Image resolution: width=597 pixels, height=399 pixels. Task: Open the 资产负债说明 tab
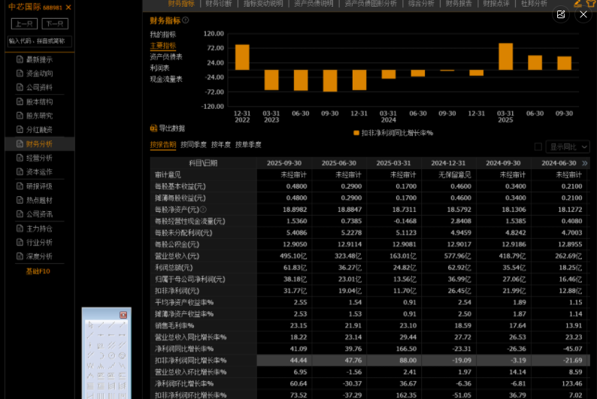click(x=314, y=4)
